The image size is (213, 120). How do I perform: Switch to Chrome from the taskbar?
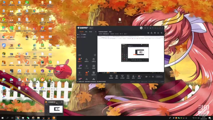point(18,118)
